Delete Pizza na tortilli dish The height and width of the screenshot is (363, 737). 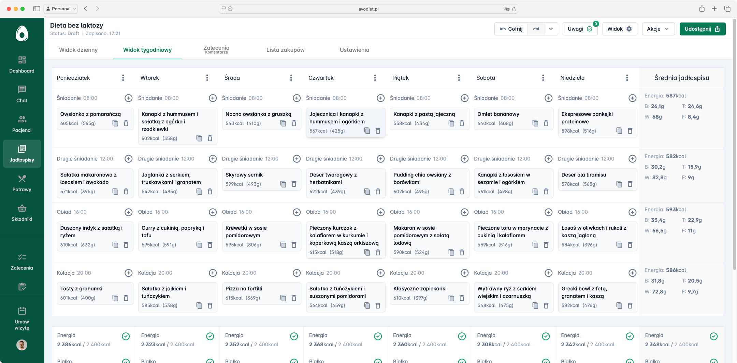294,298
